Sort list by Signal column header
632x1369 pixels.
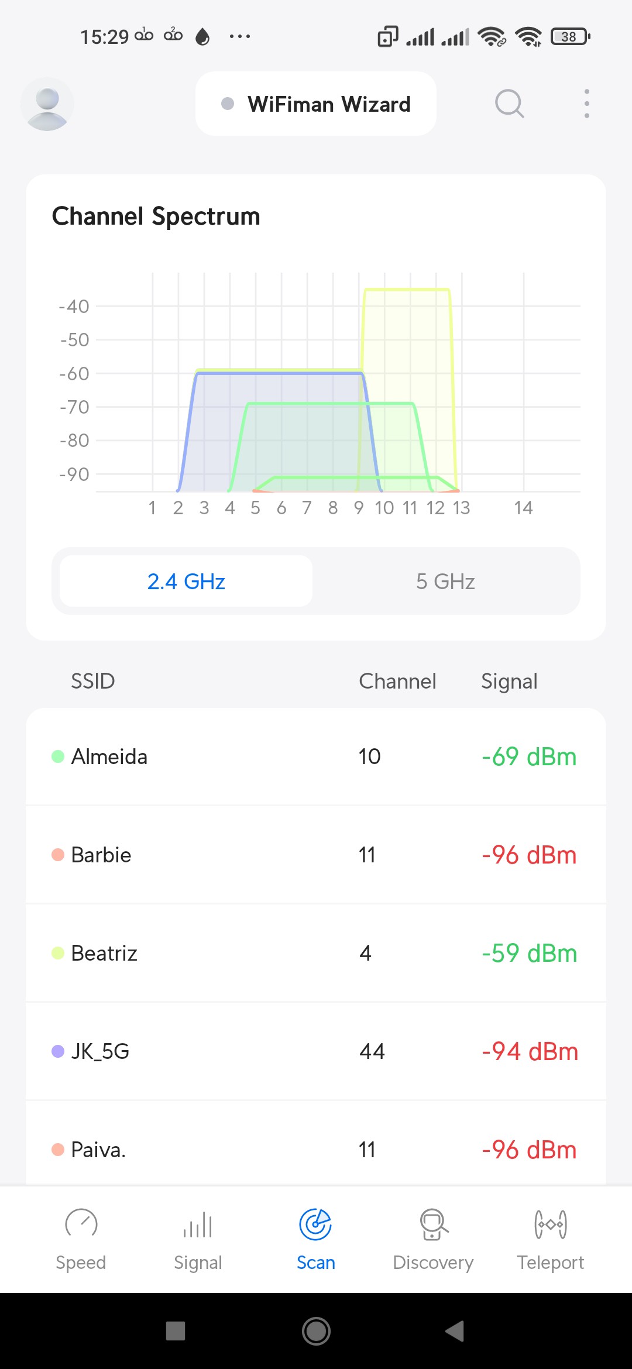[509, 682]
